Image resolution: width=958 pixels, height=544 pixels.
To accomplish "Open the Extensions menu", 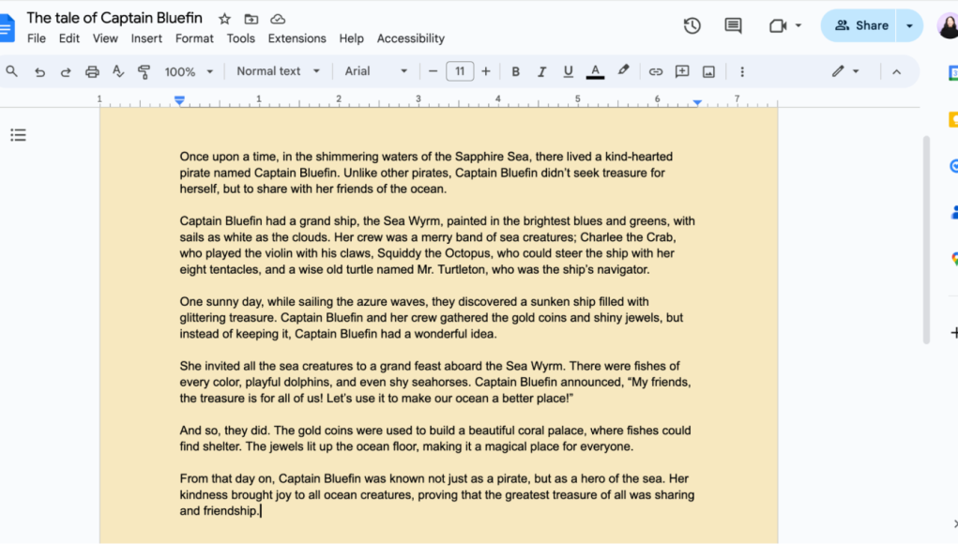I will [x=297, y=38].
